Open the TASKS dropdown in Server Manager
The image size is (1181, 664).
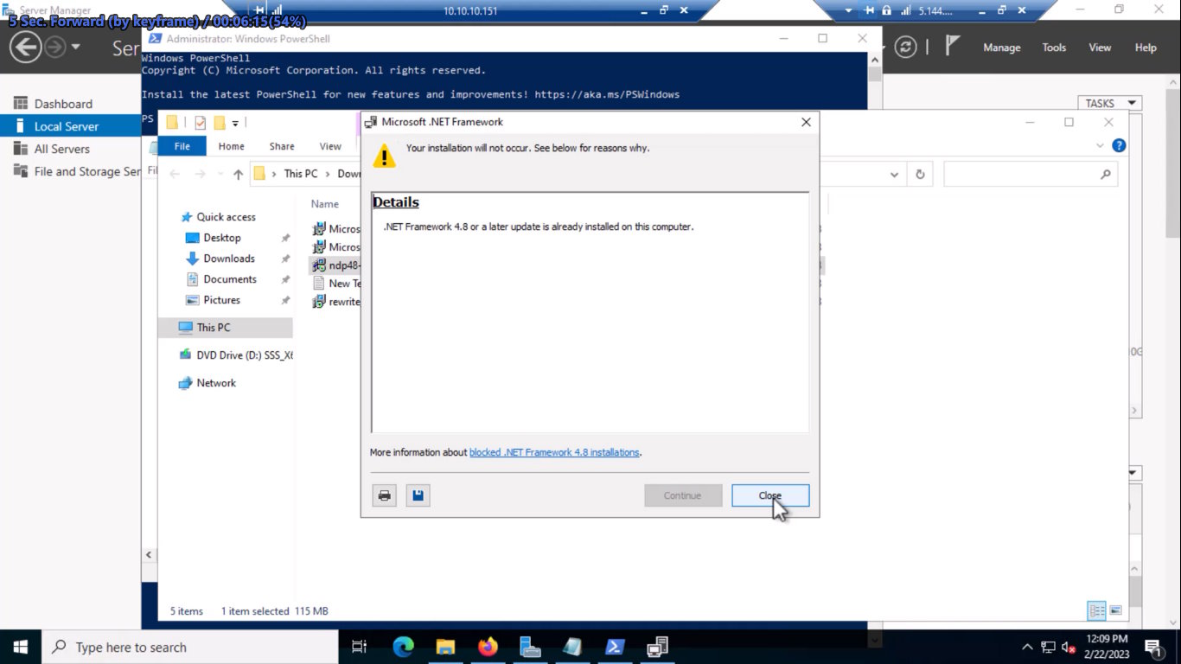1109,103
